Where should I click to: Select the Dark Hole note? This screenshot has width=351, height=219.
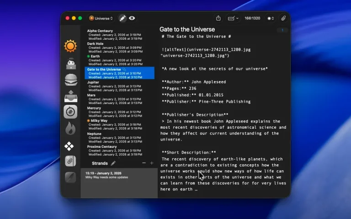pos(120,47)
